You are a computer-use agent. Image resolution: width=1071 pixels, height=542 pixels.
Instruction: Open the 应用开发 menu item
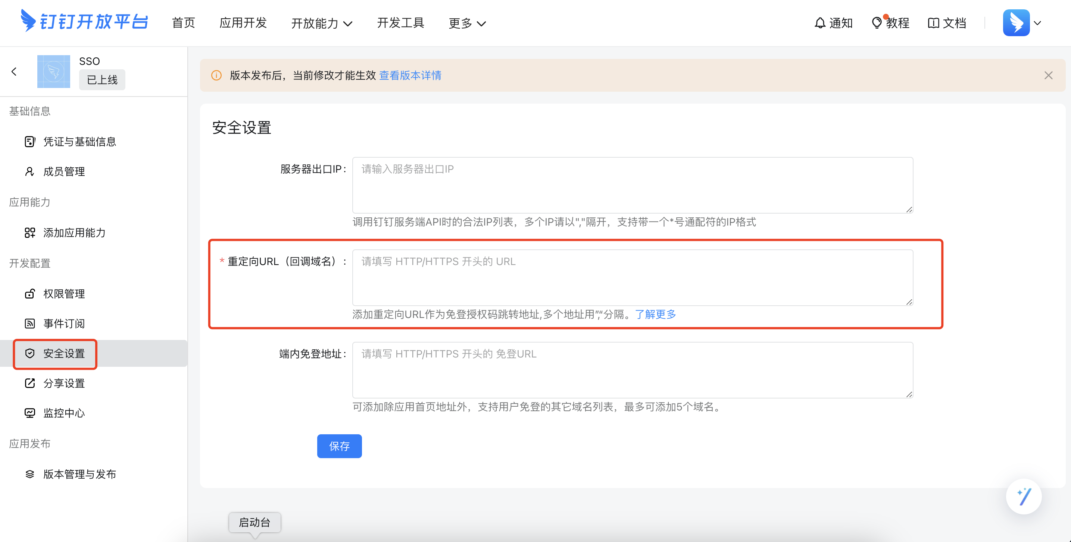(243, 23)
